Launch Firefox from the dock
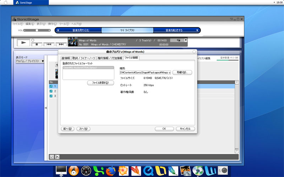Image resolution: width=284 pixels, height=177 pixels. pyautogui.click(x=111, y=171)
